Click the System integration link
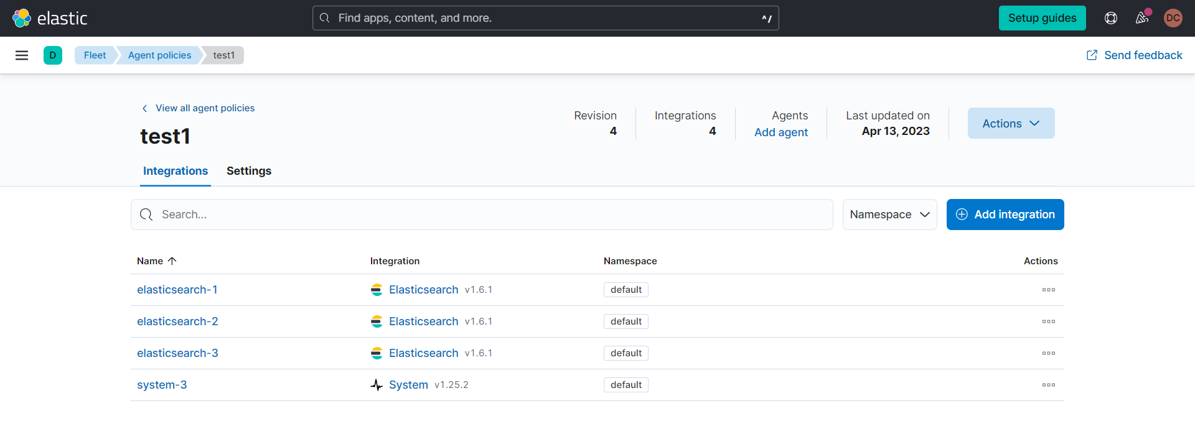Image resolution: width=1195 pixels, height=439 pixels. [x=408, y=385]
